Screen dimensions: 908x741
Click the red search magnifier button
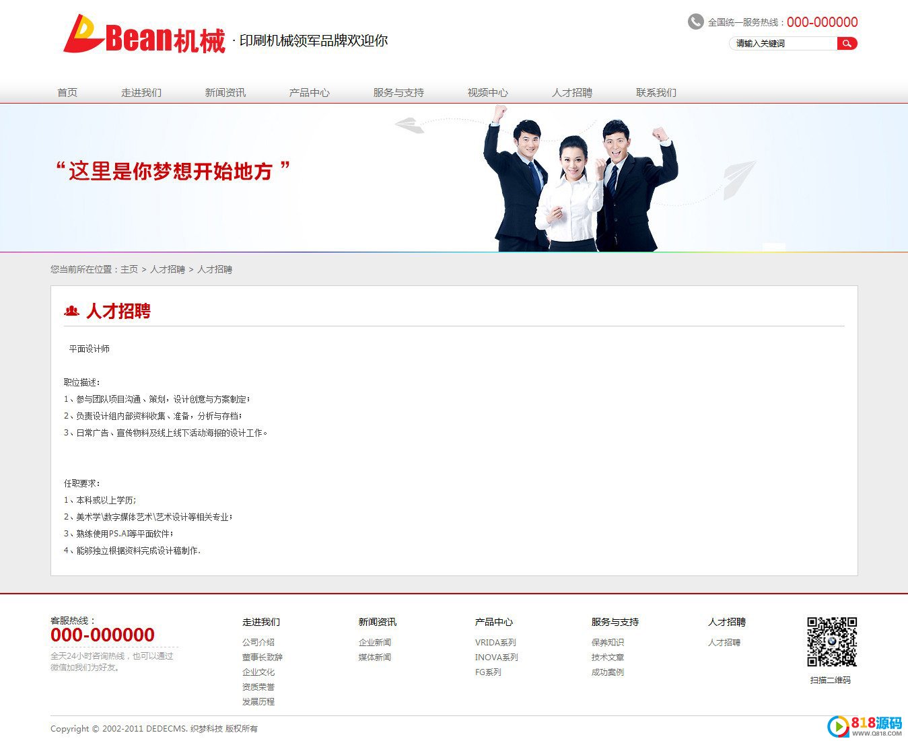pos(847,44)
